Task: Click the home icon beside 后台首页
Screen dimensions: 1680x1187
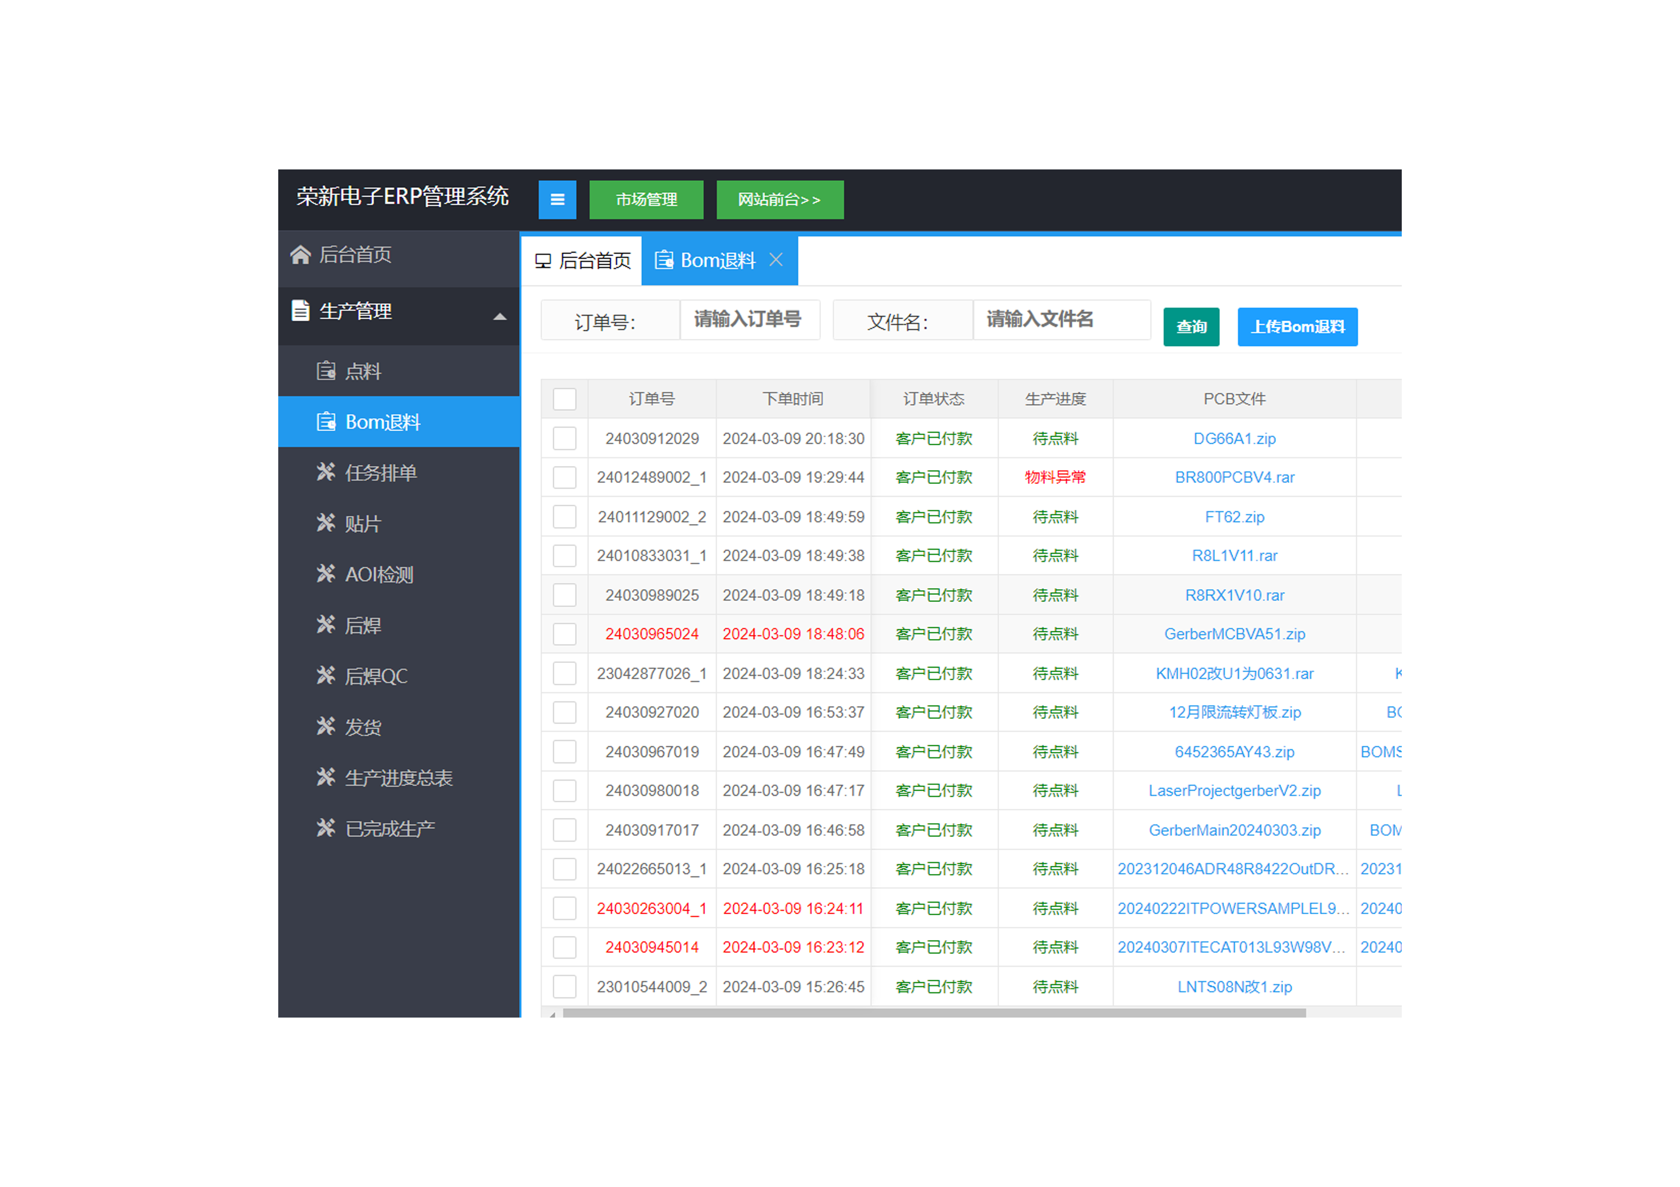Action: (x=300, y=255)
